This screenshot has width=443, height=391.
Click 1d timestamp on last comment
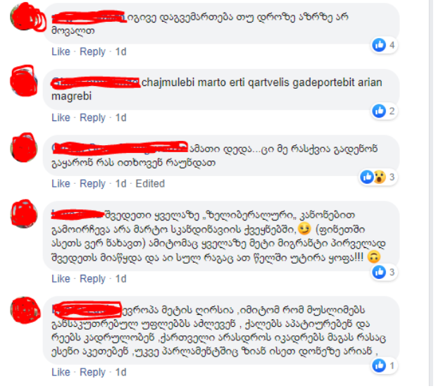pos(120,372)
